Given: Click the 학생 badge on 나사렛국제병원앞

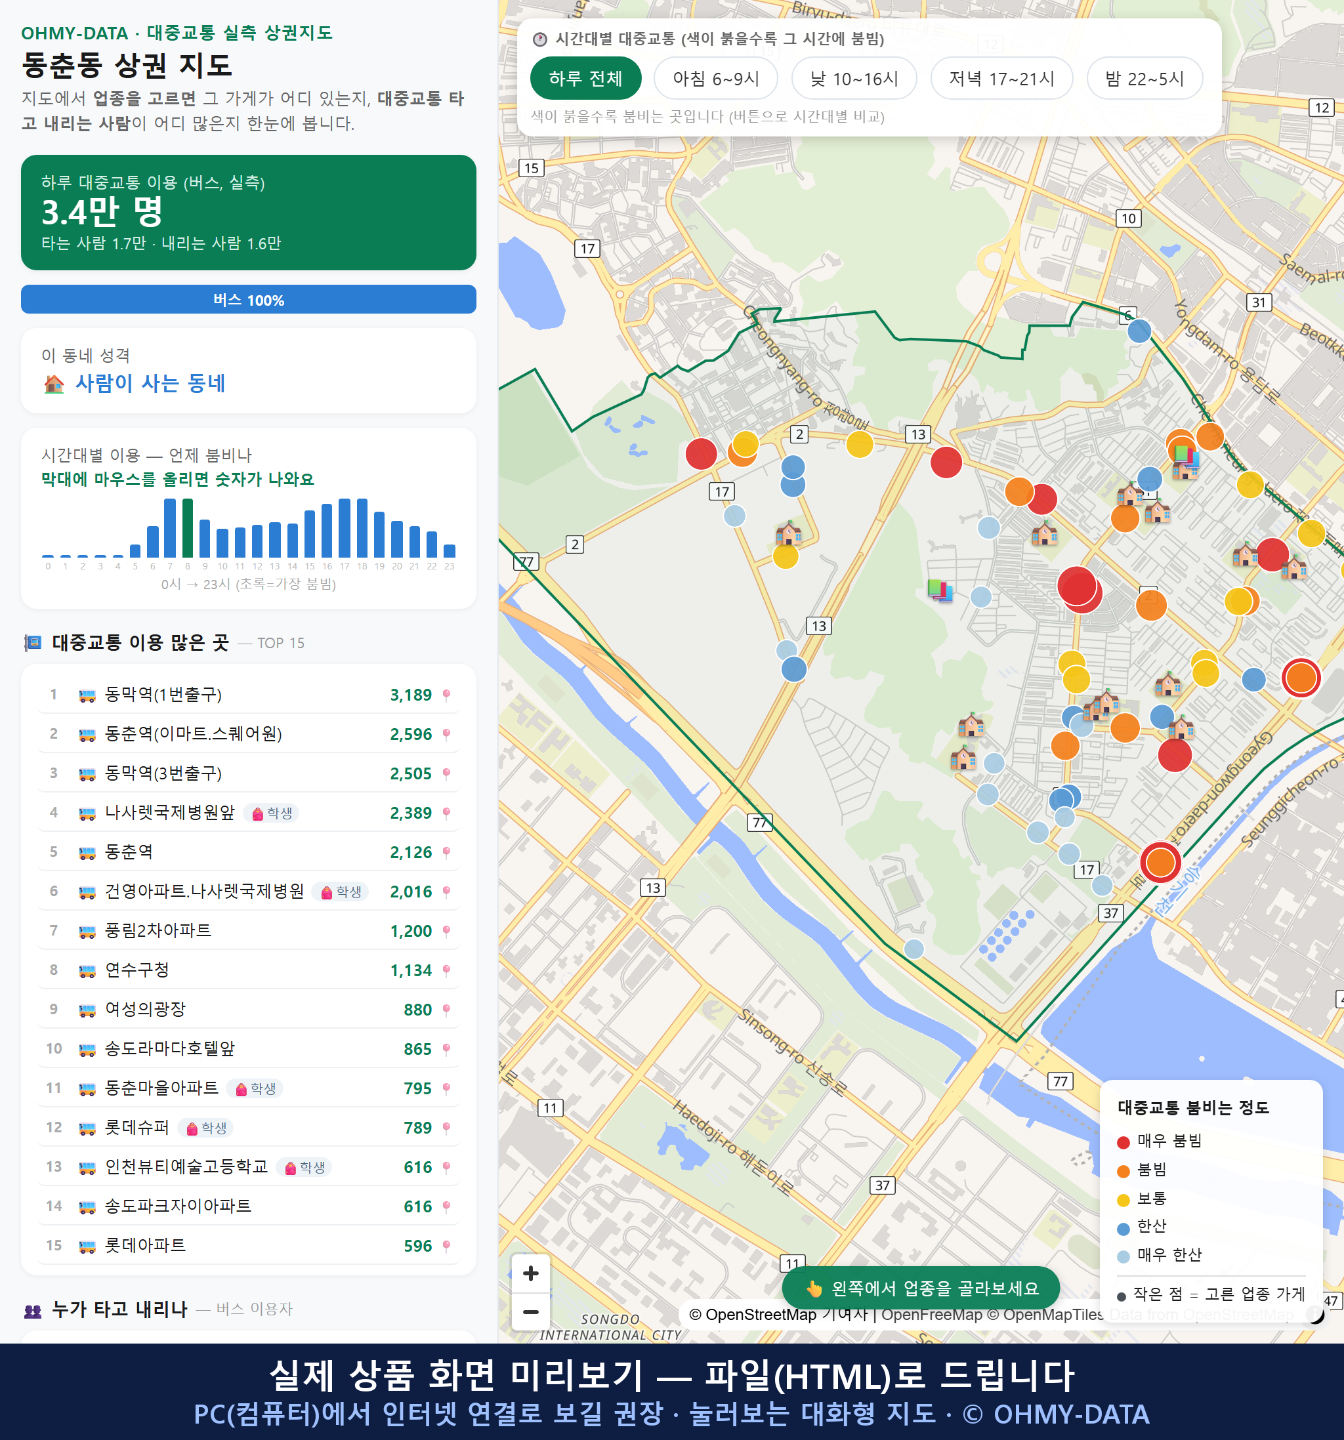Looking at the screenshot, I should [x=272, y=813].
